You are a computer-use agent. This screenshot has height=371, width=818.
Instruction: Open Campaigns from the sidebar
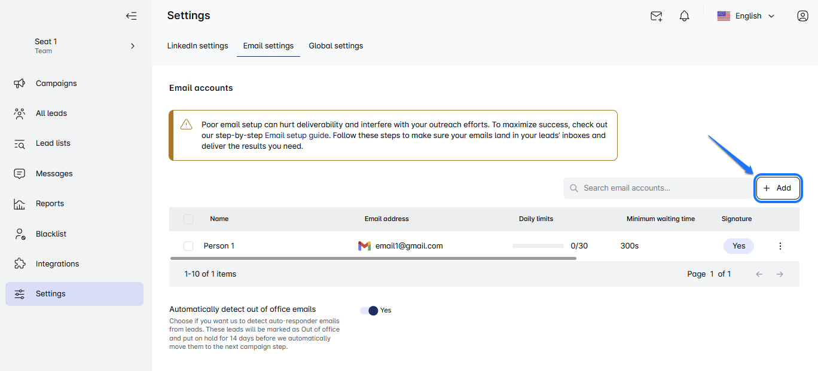click(x=56, y=84)
